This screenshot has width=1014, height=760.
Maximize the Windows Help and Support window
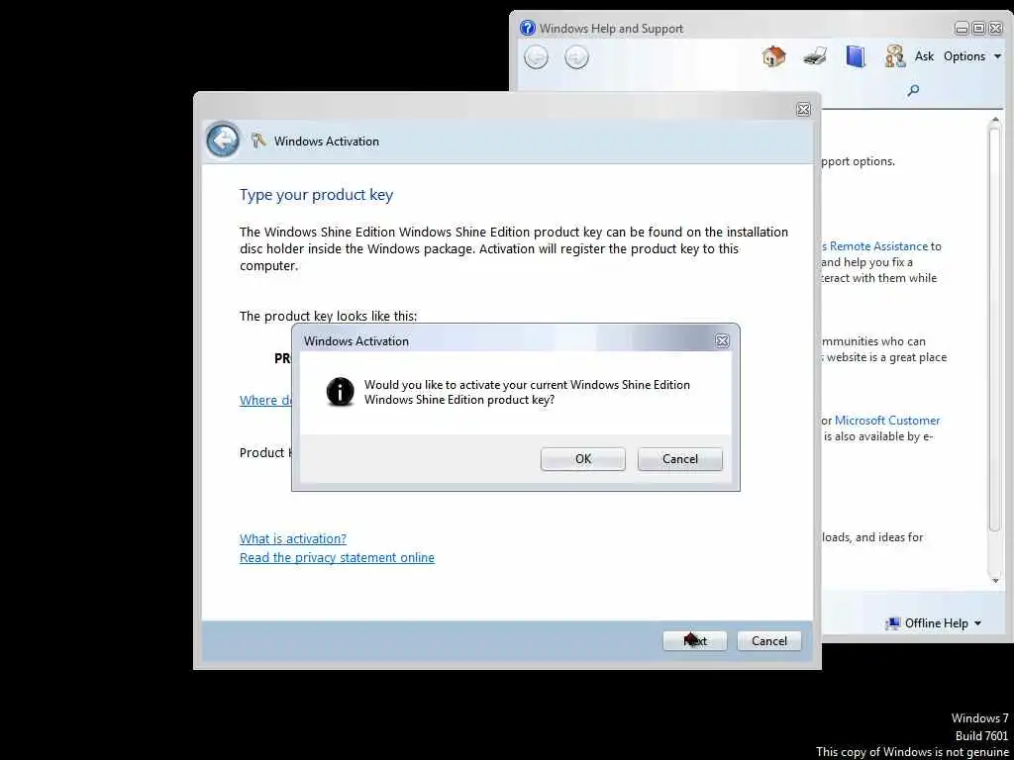978,29
